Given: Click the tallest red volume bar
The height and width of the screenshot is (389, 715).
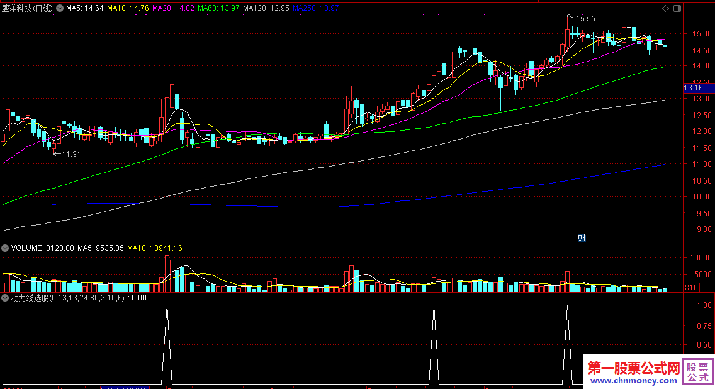Looking at the screenshot, I should click(167, 273).
